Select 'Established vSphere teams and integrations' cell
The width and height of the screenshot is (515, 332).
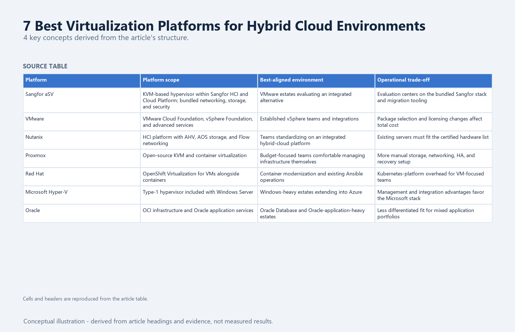click(316, 122)
